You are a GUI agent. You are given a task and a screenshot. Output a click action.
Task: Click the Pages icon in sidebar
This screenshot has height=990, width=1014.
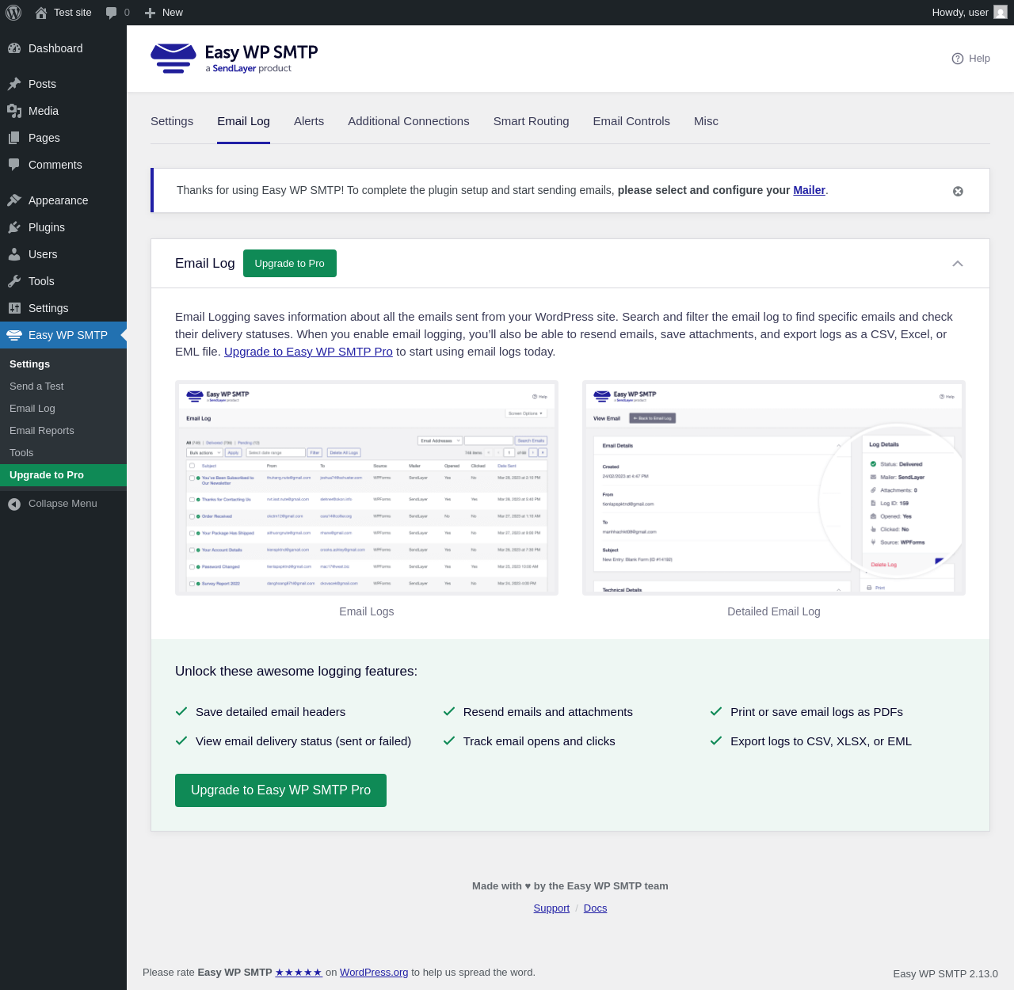[14, 138]
